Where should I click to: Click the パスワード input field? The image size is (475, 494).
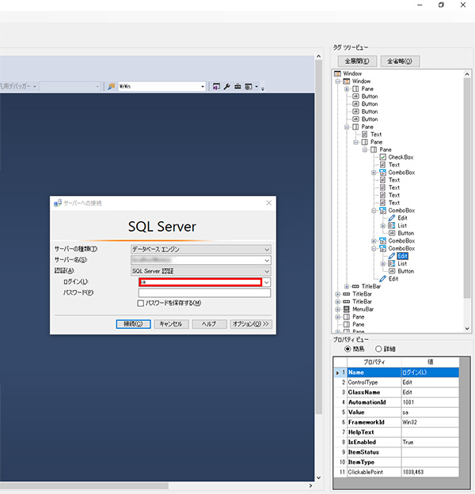(x=204, y=293)
